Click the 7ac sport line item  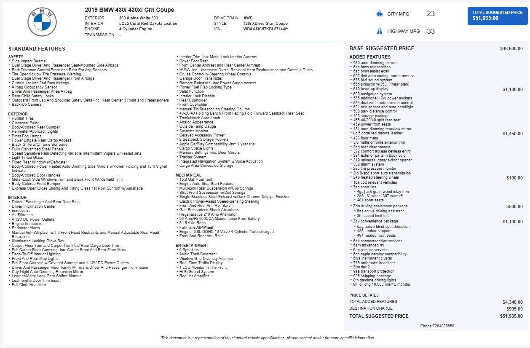click(x=365, y=187)
